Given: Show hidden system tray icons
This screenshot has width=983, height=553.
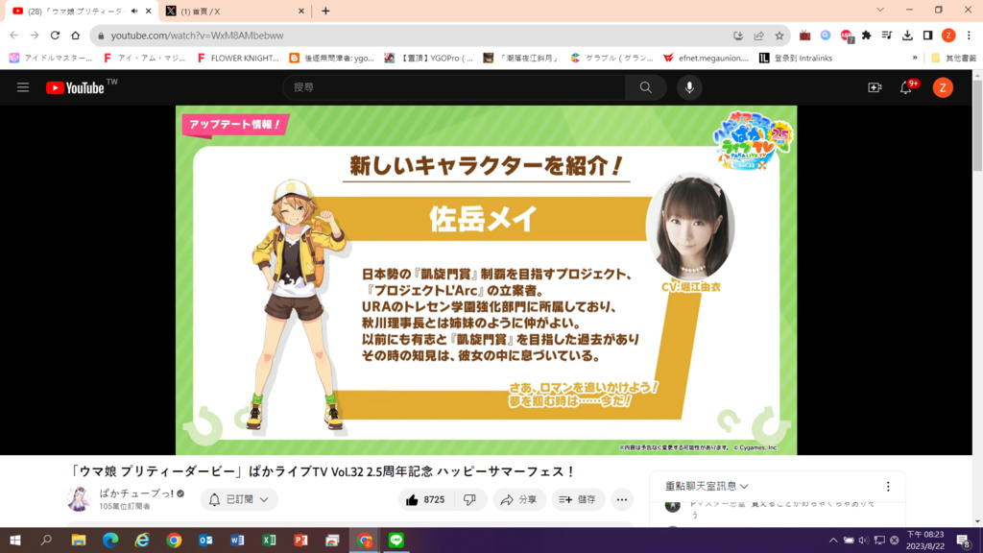Looking at the screenshot, I should [x=832, y=540].
